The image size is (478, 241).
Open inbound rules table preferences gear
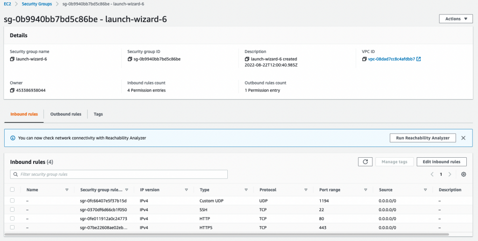click(464, 174)
